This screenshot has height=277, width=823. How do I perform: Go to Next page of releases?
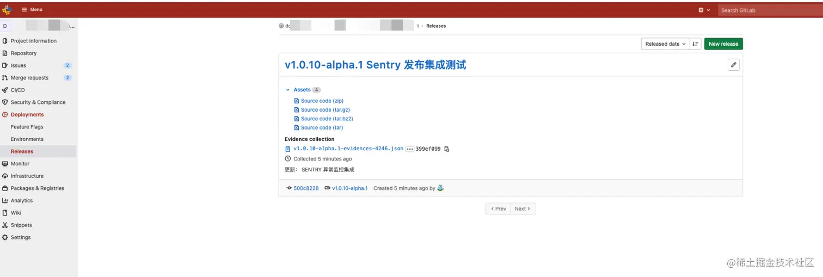point(523,208)
